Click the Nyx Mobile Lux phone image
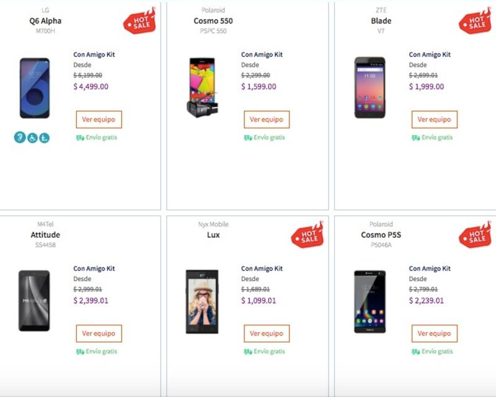The height and width of the screenshot is (397, 496). pyautogui.click(x=202, y=302)
